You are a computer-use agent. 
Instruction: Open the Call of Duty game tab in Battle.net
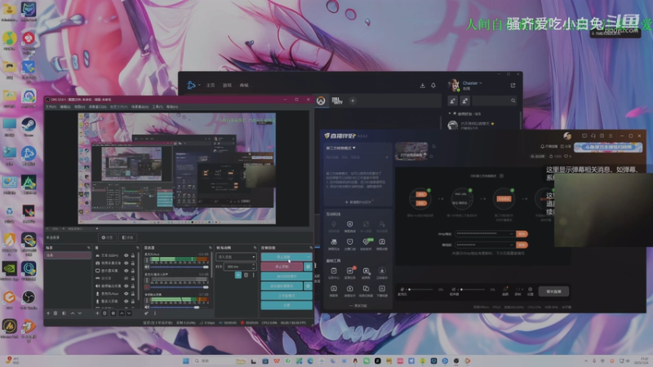coord(337,100)
